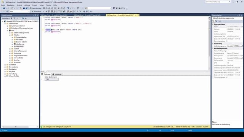Open the Fenster menu

click(48, 5)
